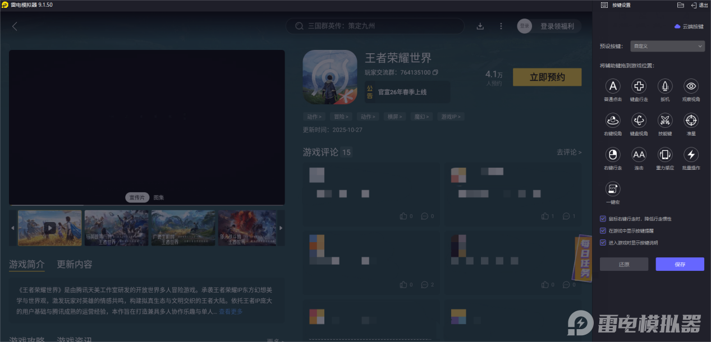Collapse carousel with the left arrow
711x342 pixels.
coord(11,228)
